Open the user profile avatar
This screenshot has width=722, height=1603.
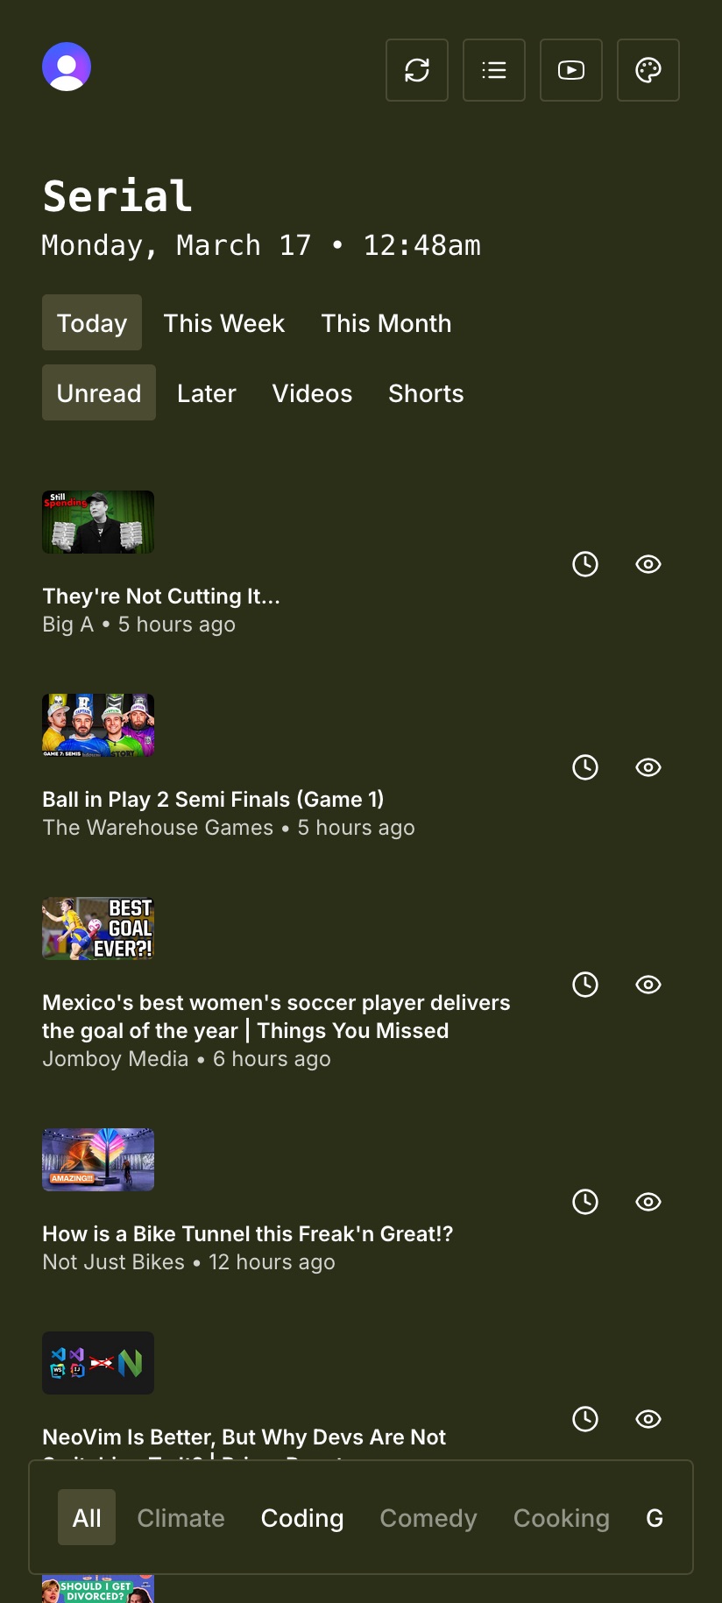tap(67, 67)
